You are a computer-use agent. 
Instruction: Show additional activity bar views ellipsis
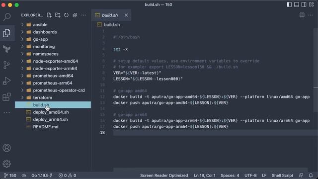pos(6,113)
